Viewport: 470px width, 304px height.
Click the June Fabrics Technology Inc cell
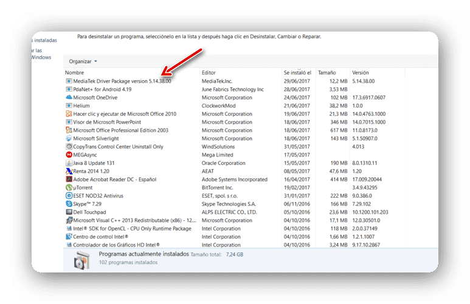233,89
